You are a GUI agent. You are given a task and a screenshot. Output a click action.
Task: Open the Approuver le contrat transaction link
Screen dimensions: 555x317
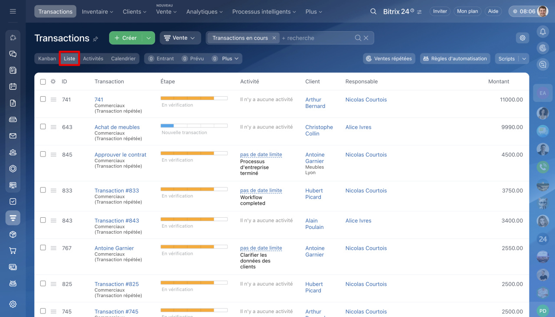point(120,155)
